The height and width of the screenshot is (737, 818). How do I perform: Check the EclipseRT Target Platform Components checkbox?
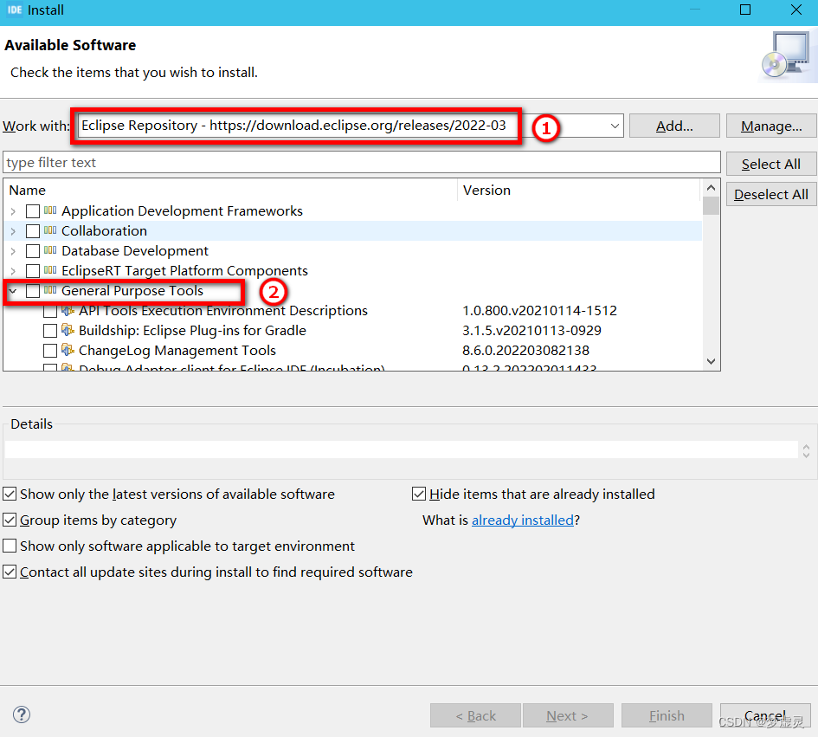(x=33, y=271)
